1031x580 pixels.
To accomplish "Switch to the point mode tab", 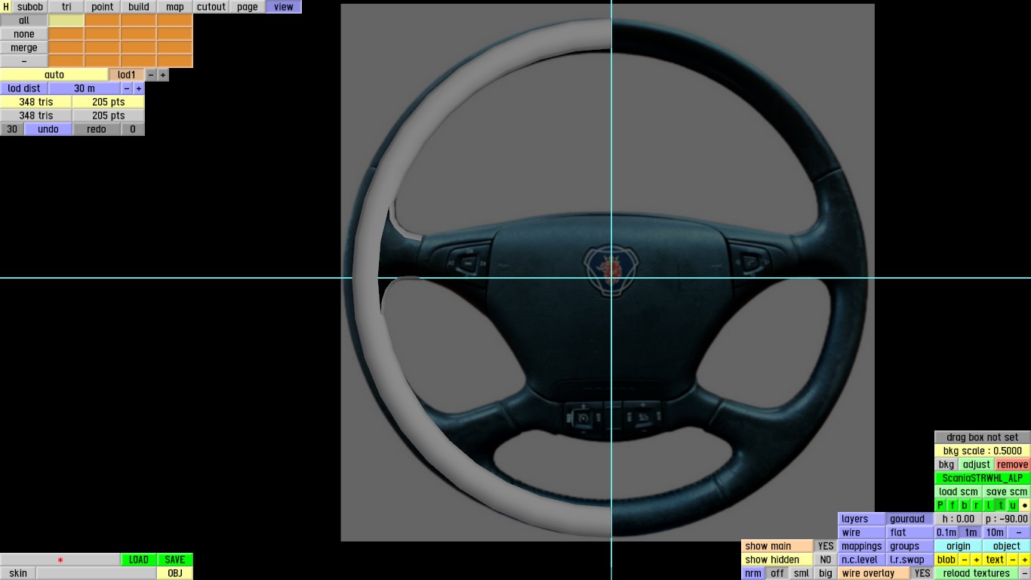I will coord(103,7).
